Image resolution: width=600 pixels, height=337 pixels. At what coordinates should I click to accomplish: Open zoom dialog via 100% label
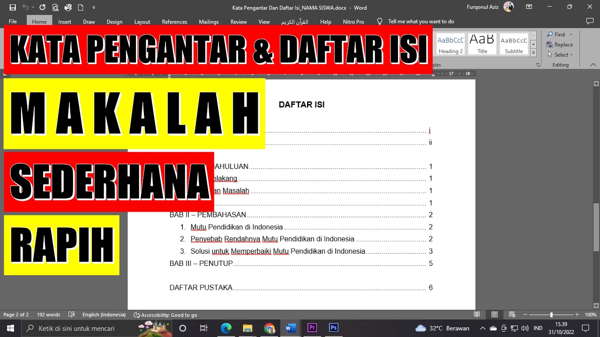(591, 315)
